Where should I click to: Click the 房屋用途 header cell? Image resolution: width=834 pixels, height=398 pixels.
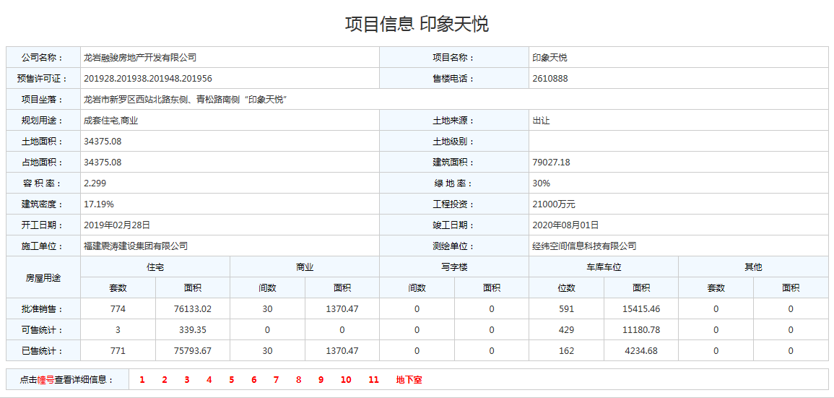pyautogui.click(x=43, y=278)
